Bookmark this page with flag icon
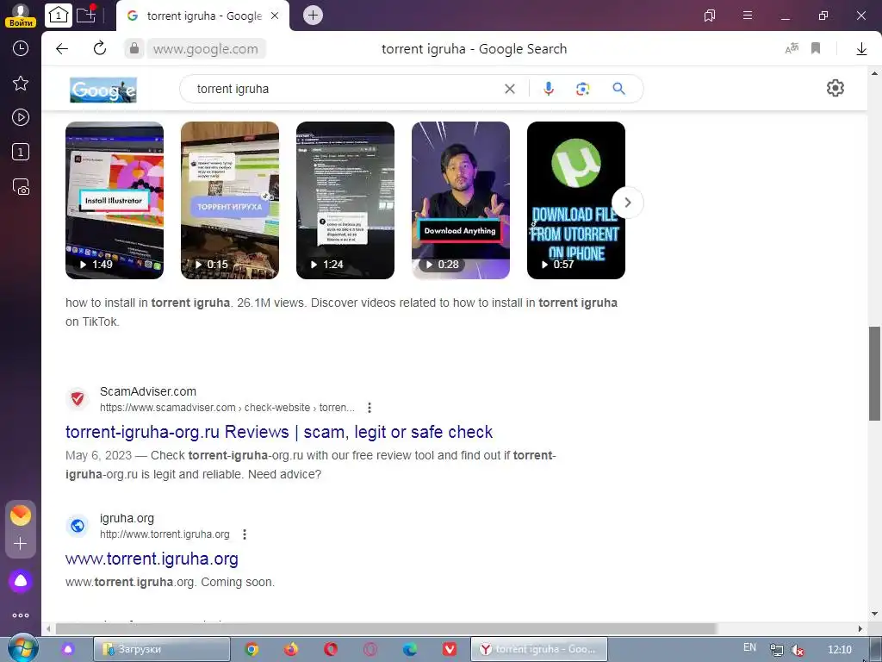The height and width of the screenshot is (662, 882). [816, 48]
